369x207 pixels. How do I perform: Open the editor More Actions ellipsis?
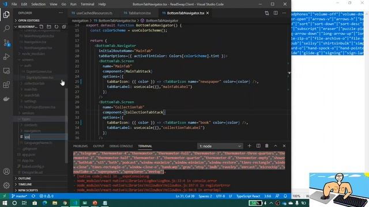[284, 13]
